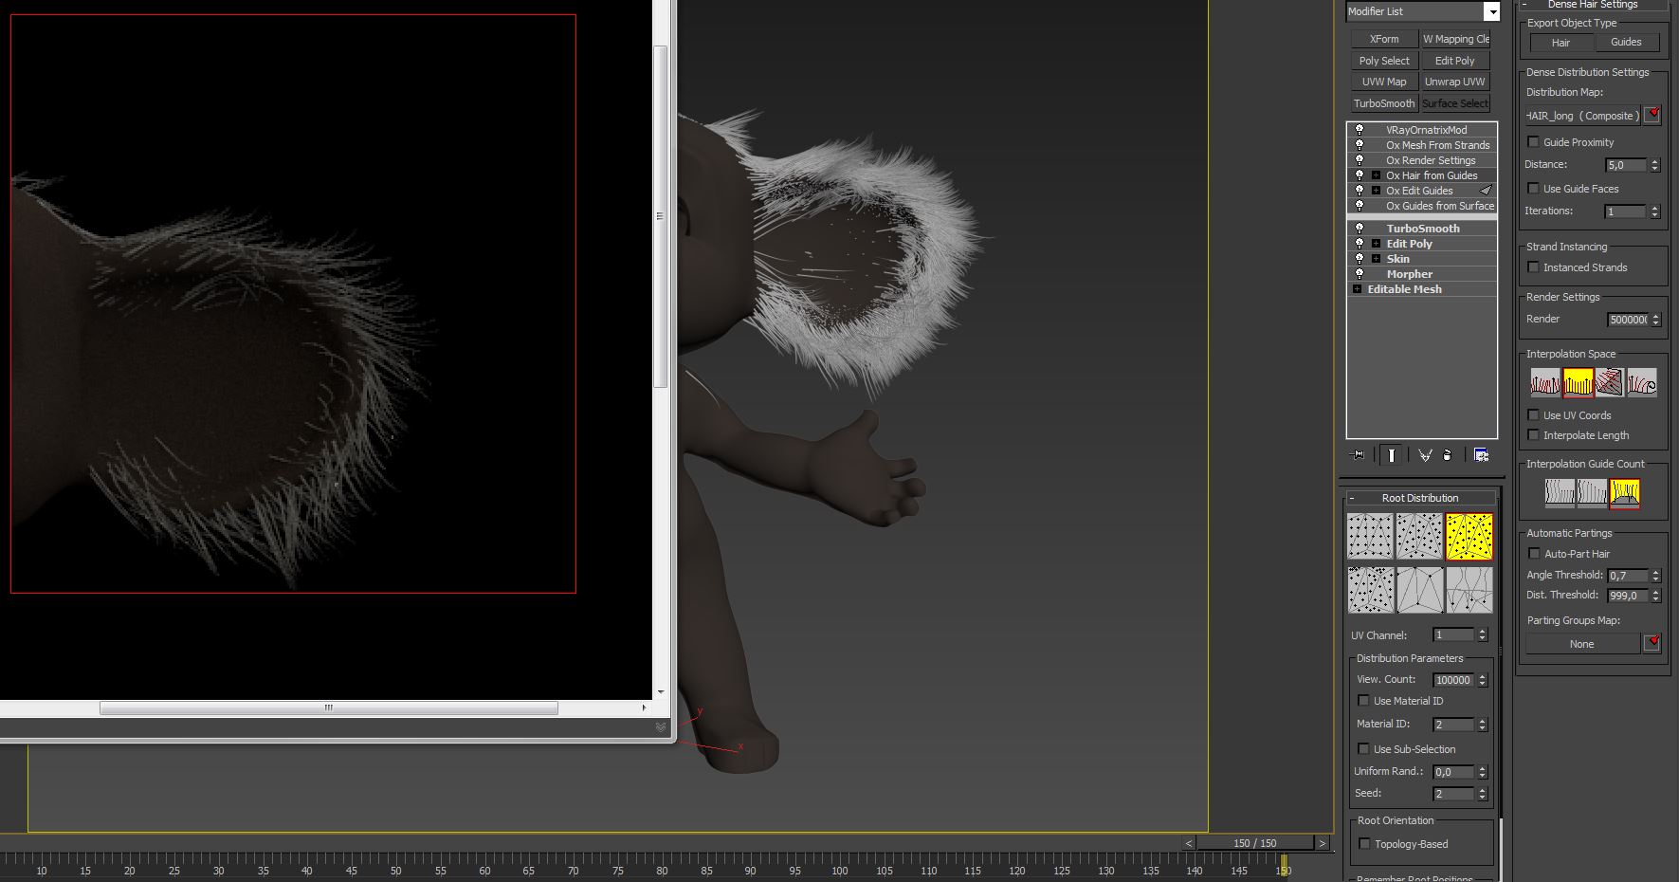Select the Morpher modifier in the stack
Screen dimensions: 1679x882
[x=1409, y=274]
